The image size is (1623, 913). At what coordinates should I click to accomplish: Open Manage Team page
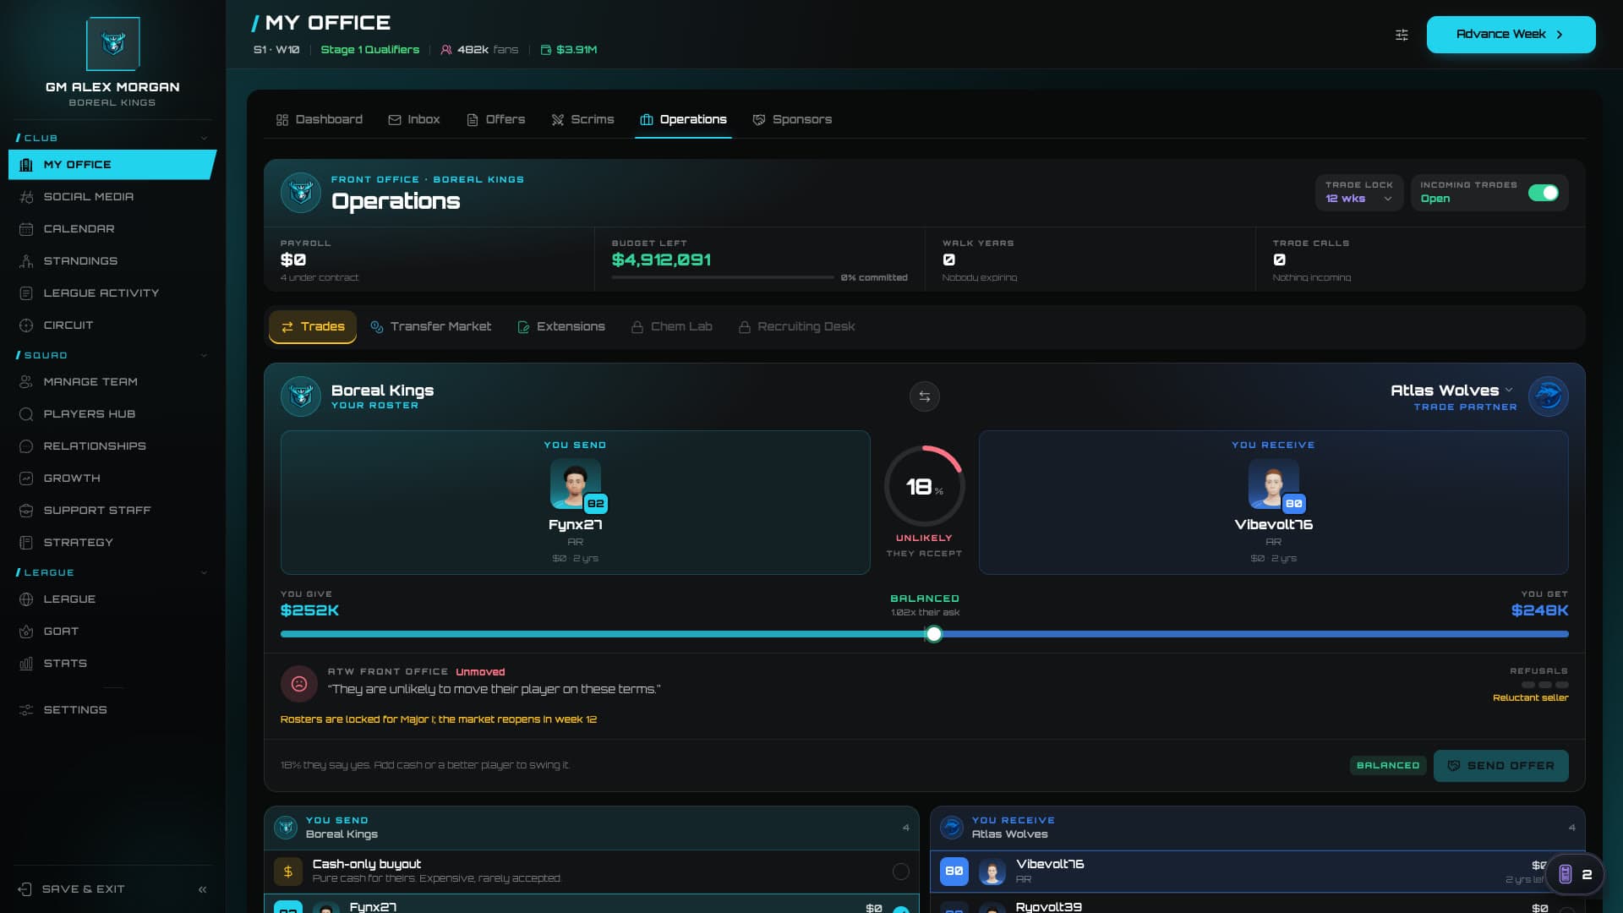[112, 382]
